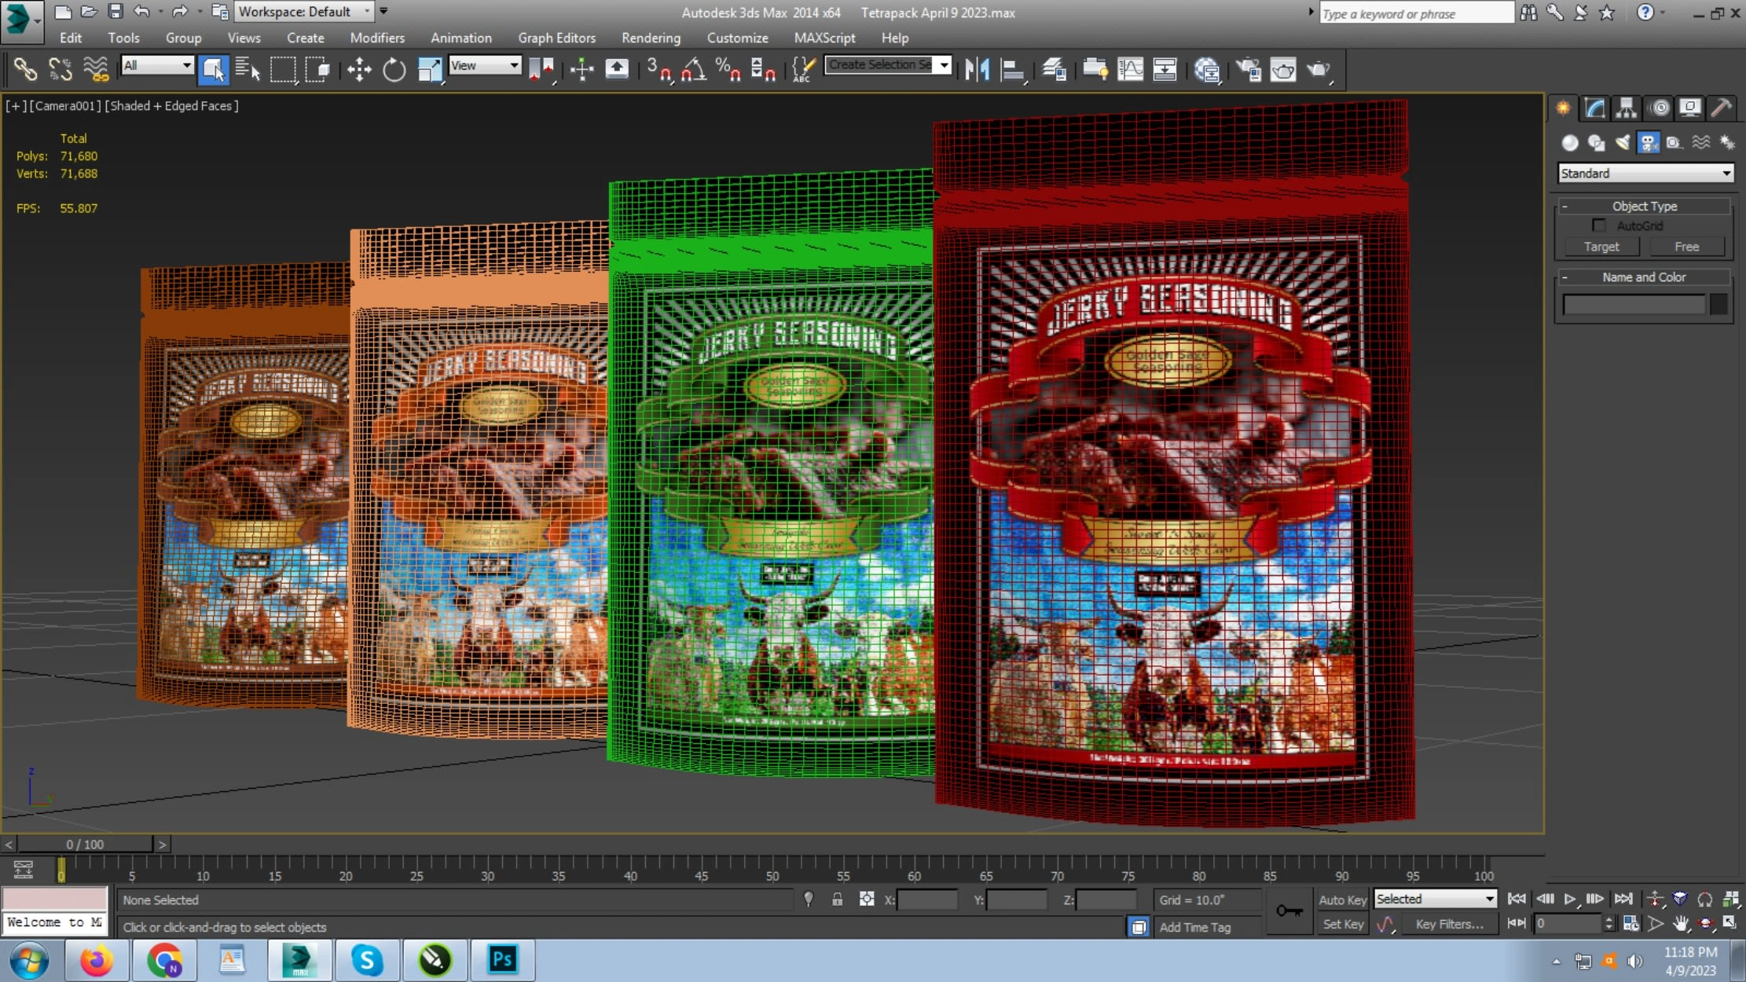The image size is (1746, 982).
Task: Toggle the selection lock icon
Action: click(837, 900)
